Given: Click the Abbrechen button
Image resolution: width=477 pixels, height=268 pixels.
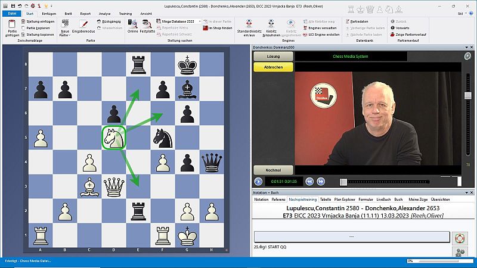Looking at the screenshot, I should [x=273, y=67].
